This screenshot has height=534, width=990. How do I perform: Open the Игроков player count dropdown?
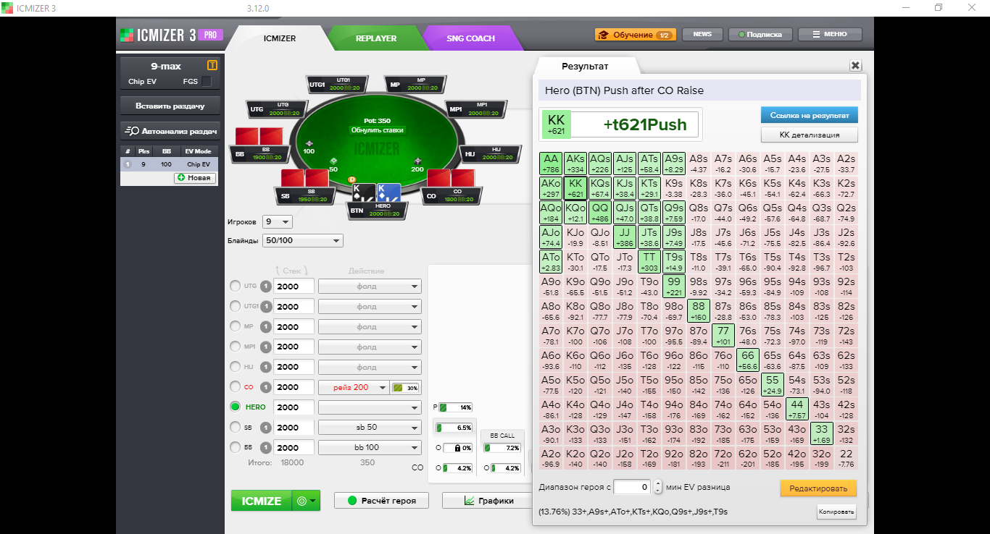277,221
